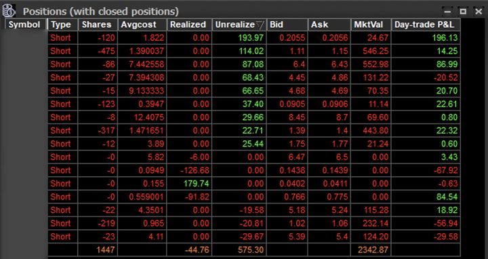Sort by the Realized column header
This screenshot has width=488, height=259.
(x=189, y=24)
